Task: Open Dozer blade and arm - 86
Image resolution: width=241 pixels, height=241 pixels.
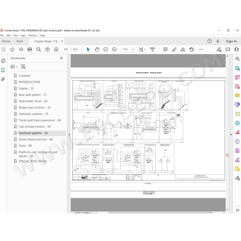Action: 36,139
